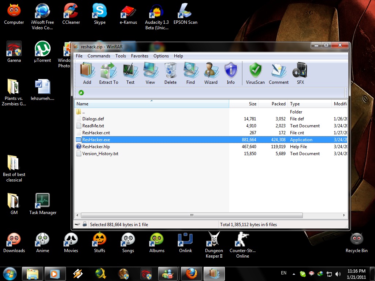375x281 pixels.
Task: Select the parent folder '..' row
Action: tap(211, 112)
